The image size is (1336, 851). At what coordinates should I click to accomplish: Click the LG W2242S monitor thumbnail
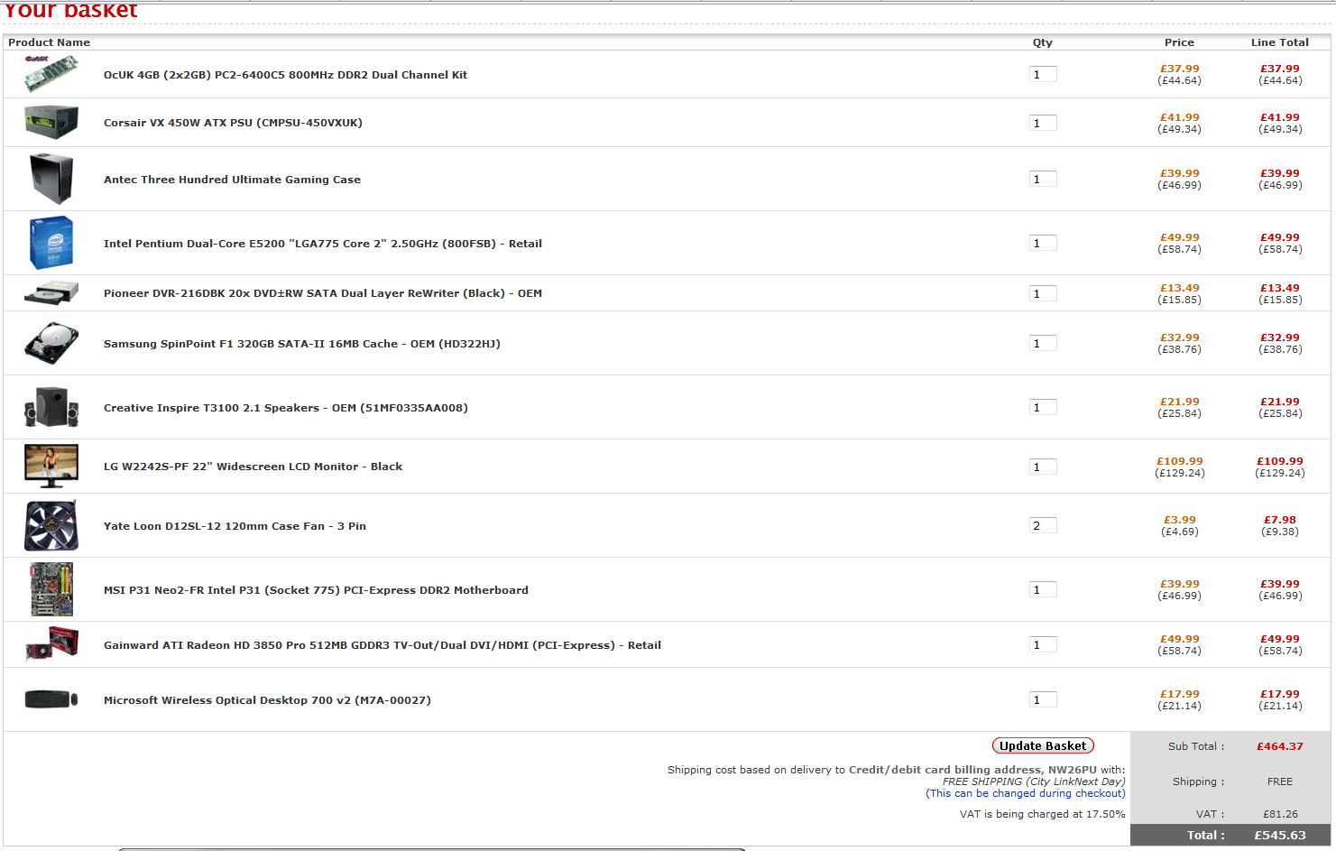(x=51, y=466)
